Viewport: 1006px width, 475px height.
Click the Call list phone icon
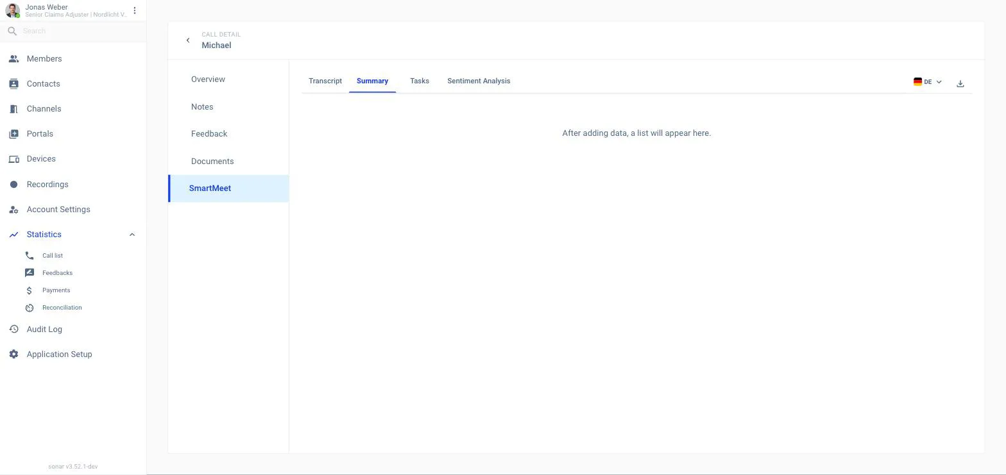tap(30, 256)
